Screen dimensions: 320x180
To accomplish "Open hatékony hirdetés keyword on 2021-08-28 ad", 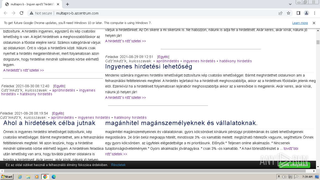I will pos(130,117).
